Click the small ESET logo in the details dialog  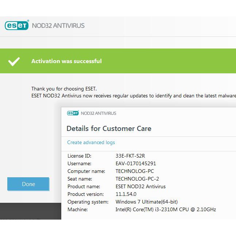pos(73,113)
